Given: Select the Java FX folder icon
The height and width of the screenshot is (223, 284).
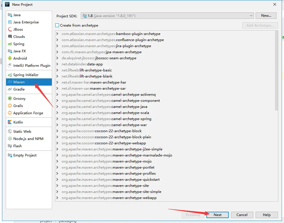Looking at the screenshot, I should [10, 51].
